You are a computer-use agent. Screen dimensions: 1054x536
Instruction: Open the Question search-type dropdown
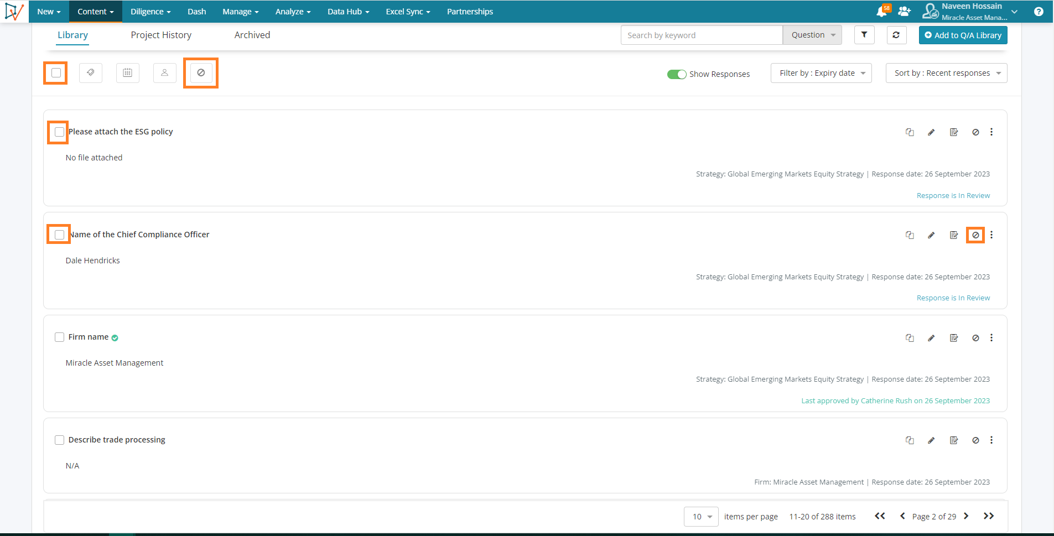tap(812, 35)
